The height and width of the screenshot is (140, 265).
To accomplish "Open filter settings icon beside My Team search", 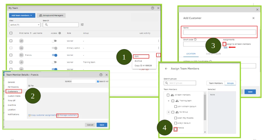I will coord(82,25).
